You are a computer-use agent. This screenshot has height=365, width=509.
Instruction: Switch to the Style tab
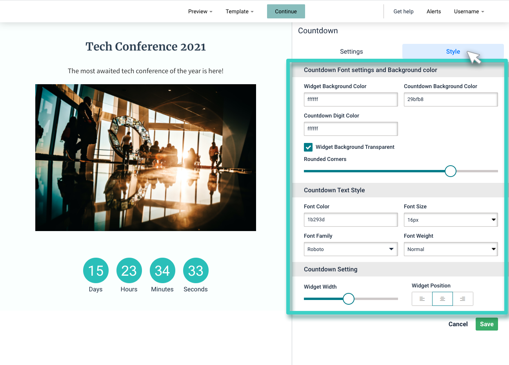coord(453,52)
